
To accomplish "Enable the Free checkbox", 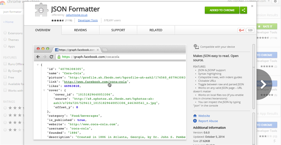I will [x=5, y=77].
